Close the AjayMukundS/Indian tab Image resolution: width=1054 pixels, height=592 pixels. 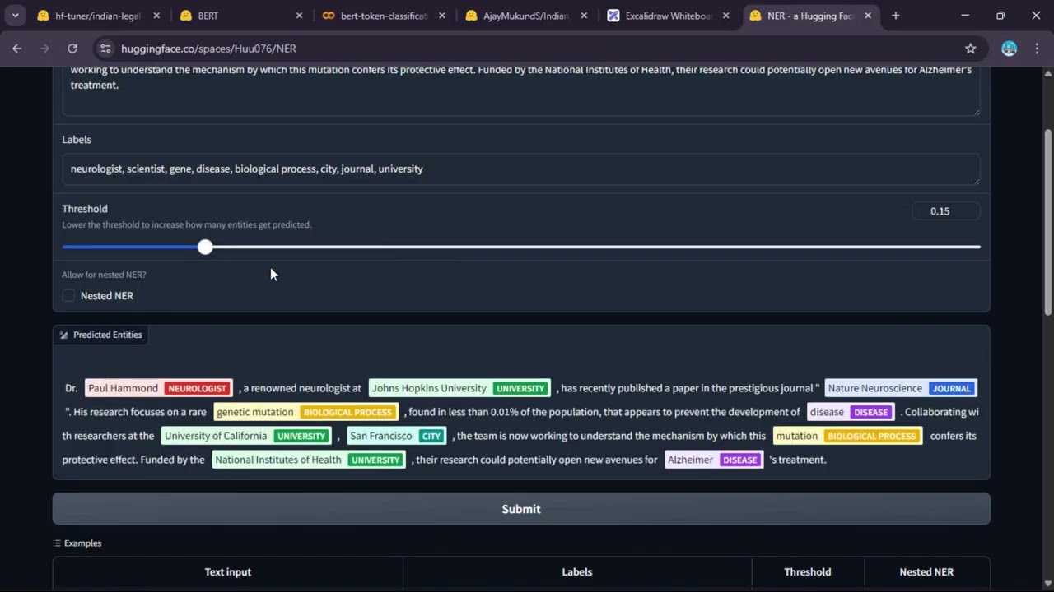click(584, 16)
